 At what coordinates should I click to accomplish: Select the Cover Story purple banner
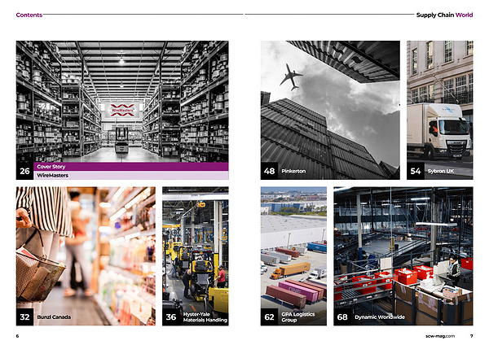[x=131, y=167]
